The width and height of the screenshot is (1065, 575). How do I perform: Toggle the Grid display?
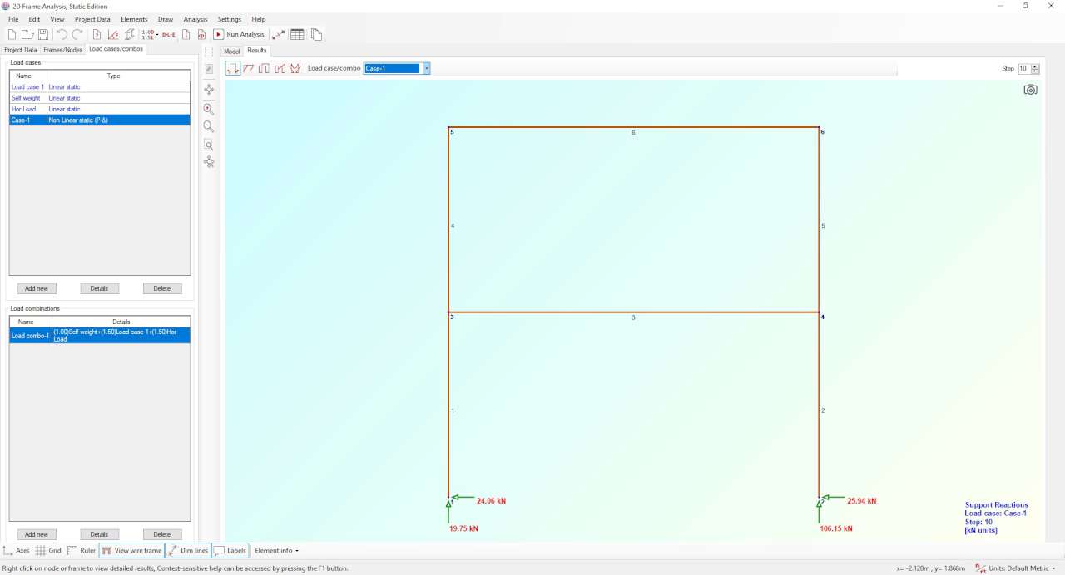pos(48,551)
